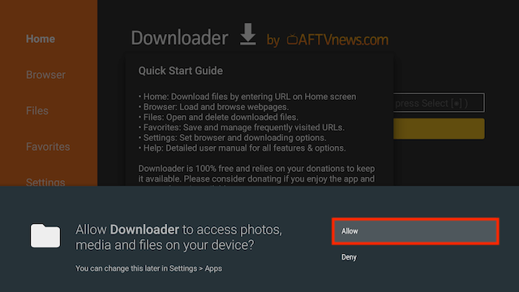
Task: Click the large Downloader title text
Action: pos(179,38)
